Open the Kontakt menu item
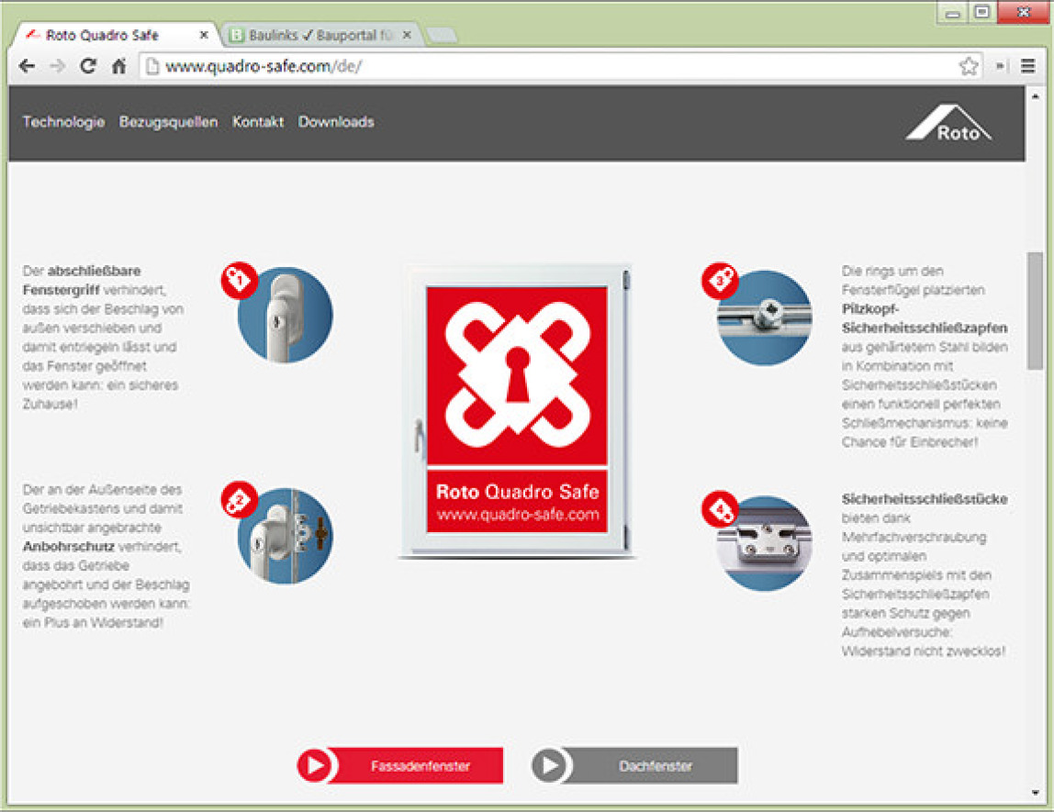 pos(258,121)
